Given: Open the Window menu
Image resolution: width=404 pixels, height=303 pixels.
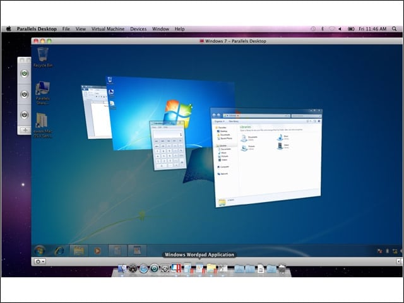Looking at the screenshot, I should [160, 29].
